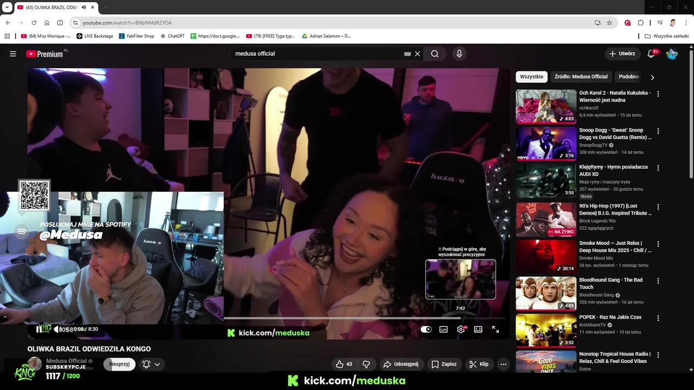Like the video with 43 likes
This screenshot has width=694, height=390.
coord(344,364)
